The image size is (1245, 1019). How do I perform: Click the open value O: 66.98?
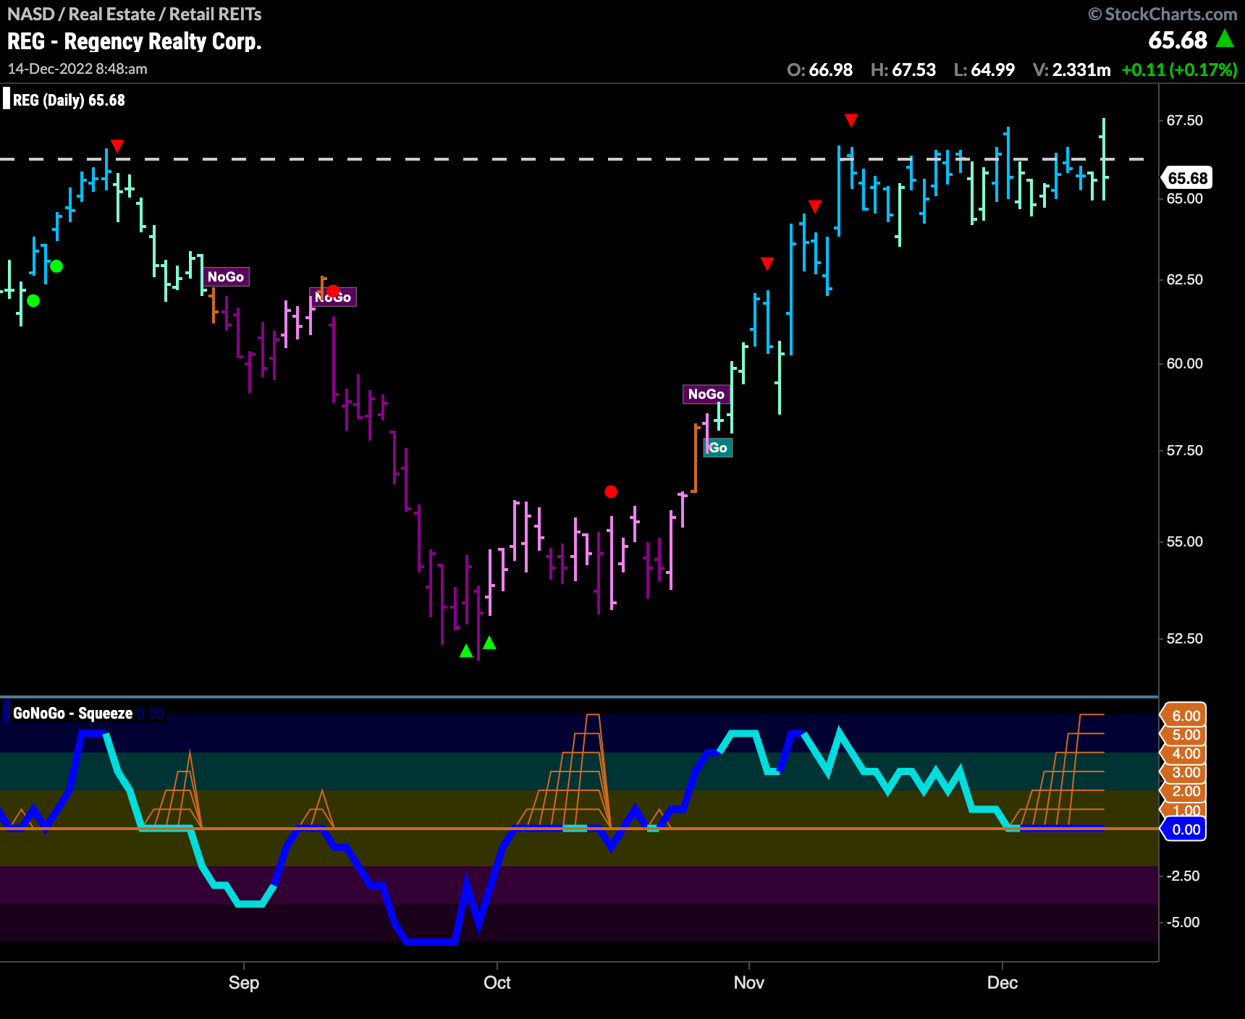coord(819,69)
